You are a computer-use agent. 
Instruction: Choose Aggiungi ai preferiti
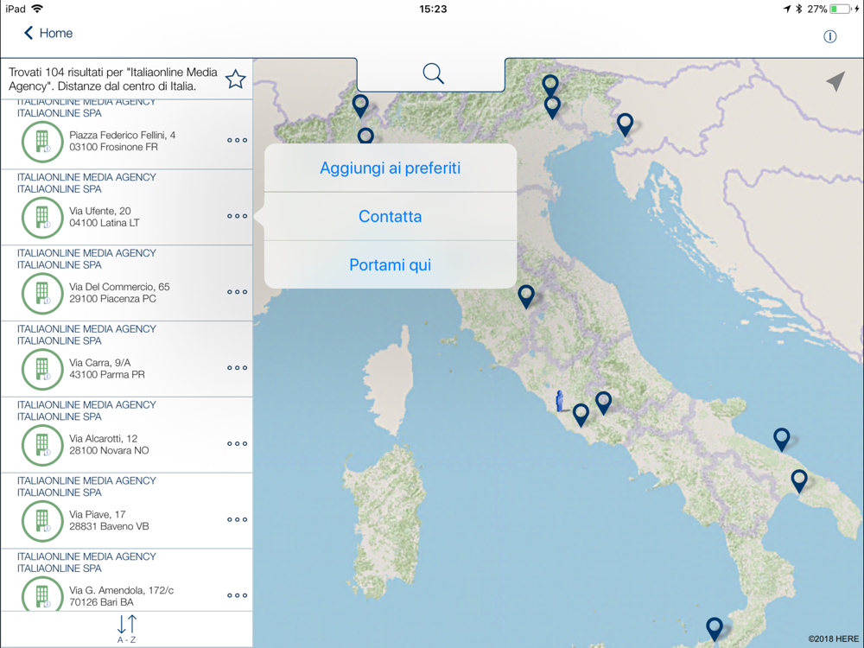pos(391,168)
